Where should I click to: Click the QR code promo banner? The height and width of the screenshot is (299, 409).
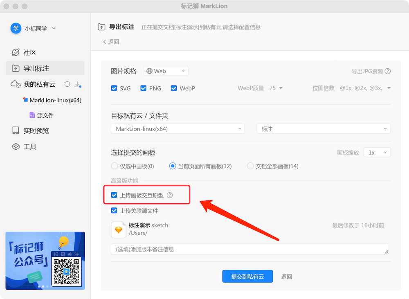45,261
